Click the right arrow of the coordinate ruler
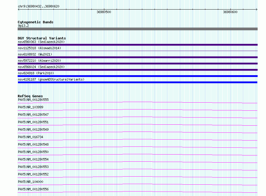Viewport: 266px width, 196px height. (x=257, y=9)
